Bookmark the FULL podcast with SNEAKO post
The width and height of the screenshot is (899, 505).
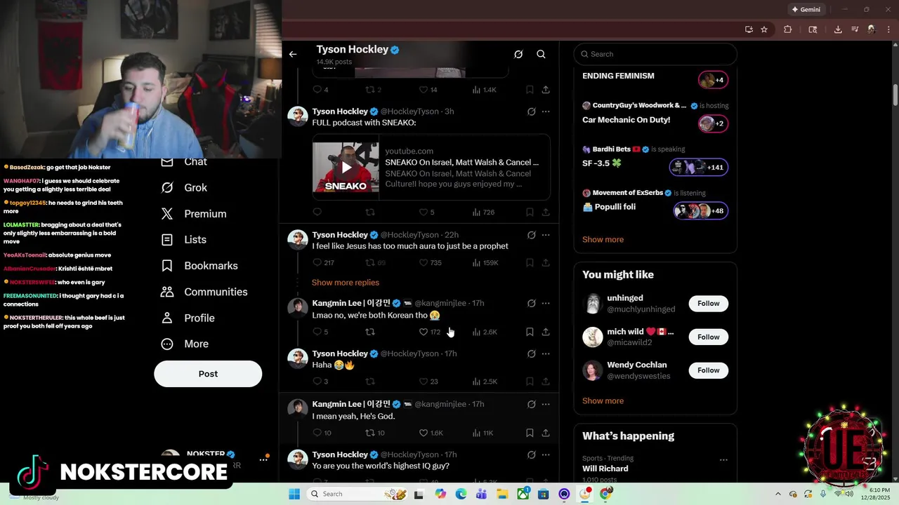(530, 212)
